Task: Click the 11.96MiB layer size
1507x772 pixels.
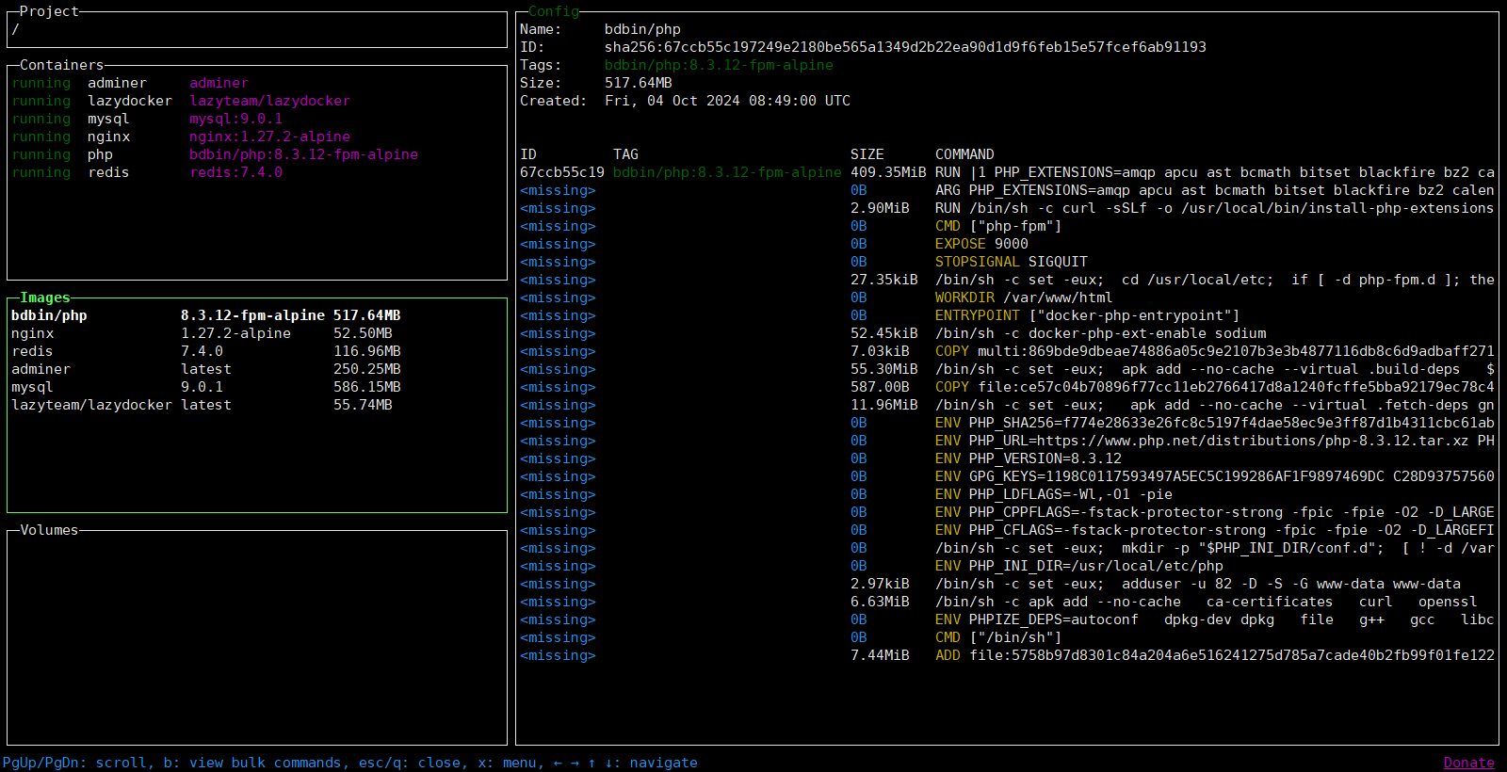Action: pos(883,405)
